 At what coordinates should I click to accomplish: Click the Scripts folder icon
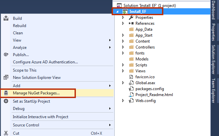(x=131, y=65)
